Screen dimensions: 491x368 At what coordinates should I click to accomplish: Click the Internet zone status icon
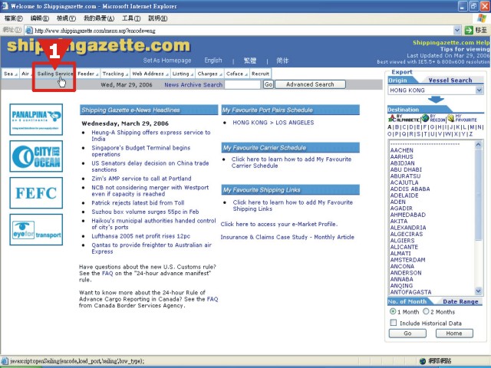[423, 361]
